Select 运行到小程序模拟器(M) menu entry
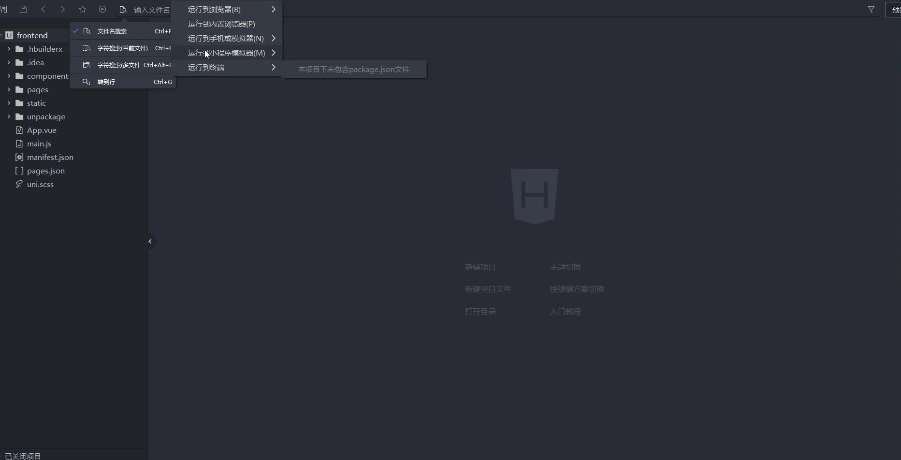 (227, 53)
